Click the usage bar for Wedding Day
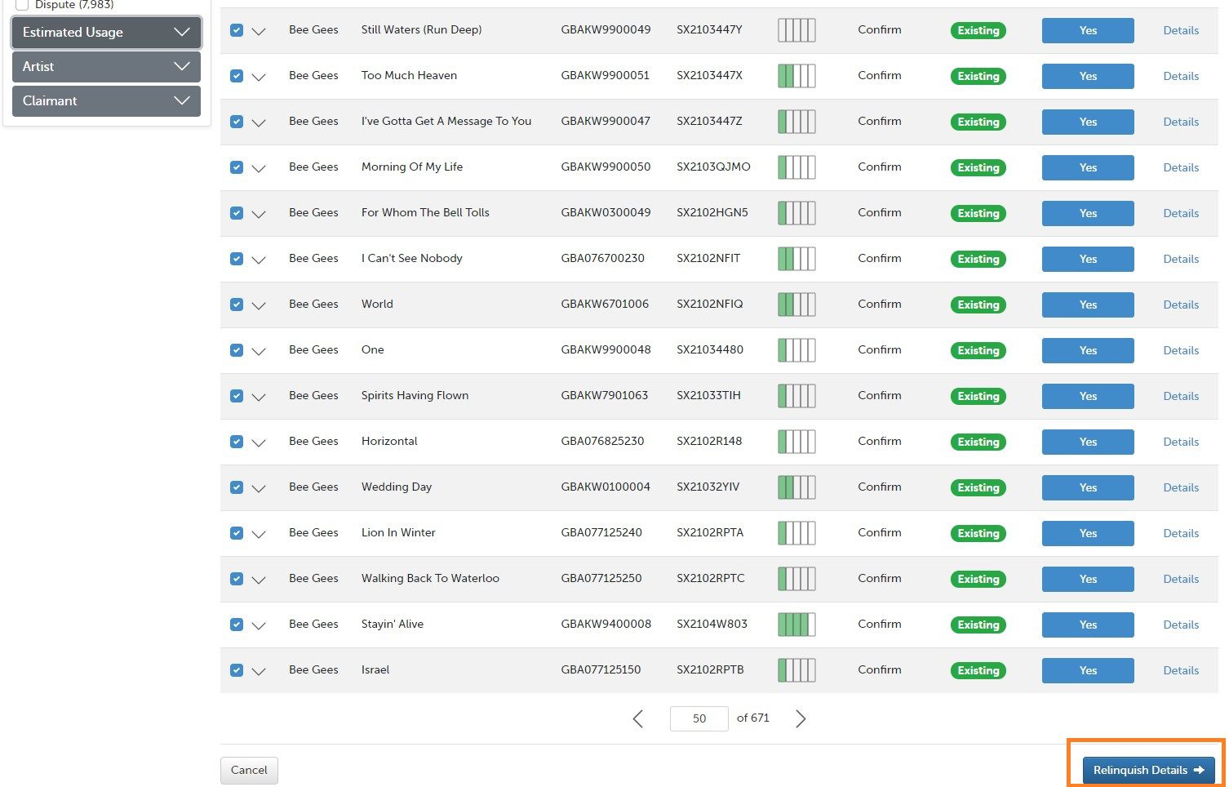 pyautogui.click(x=796, y=487)
